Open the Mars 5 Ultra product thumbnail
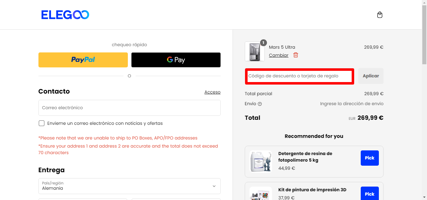Image resolution: width=427 pixels, height=200 pixels. point(255,51)
